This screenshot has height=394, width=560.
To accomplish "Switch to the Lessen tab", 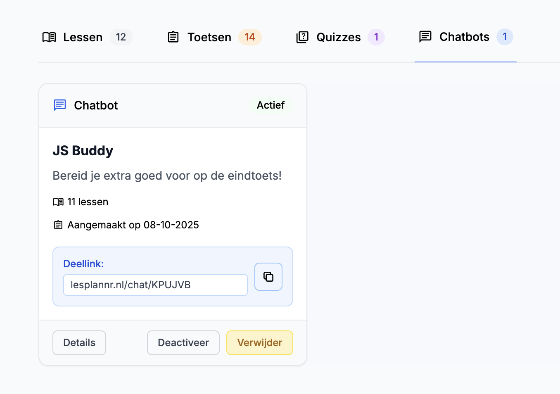I will [x=83, y=37].
